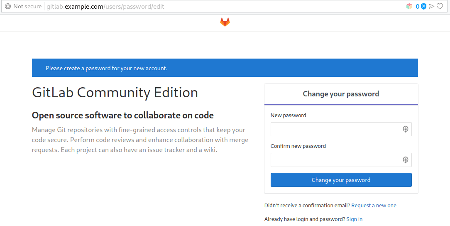Click password manager icon in Confirm new password field
Image resolution: width=450 pixels, height=226 pixels.
tap(405, 160)
